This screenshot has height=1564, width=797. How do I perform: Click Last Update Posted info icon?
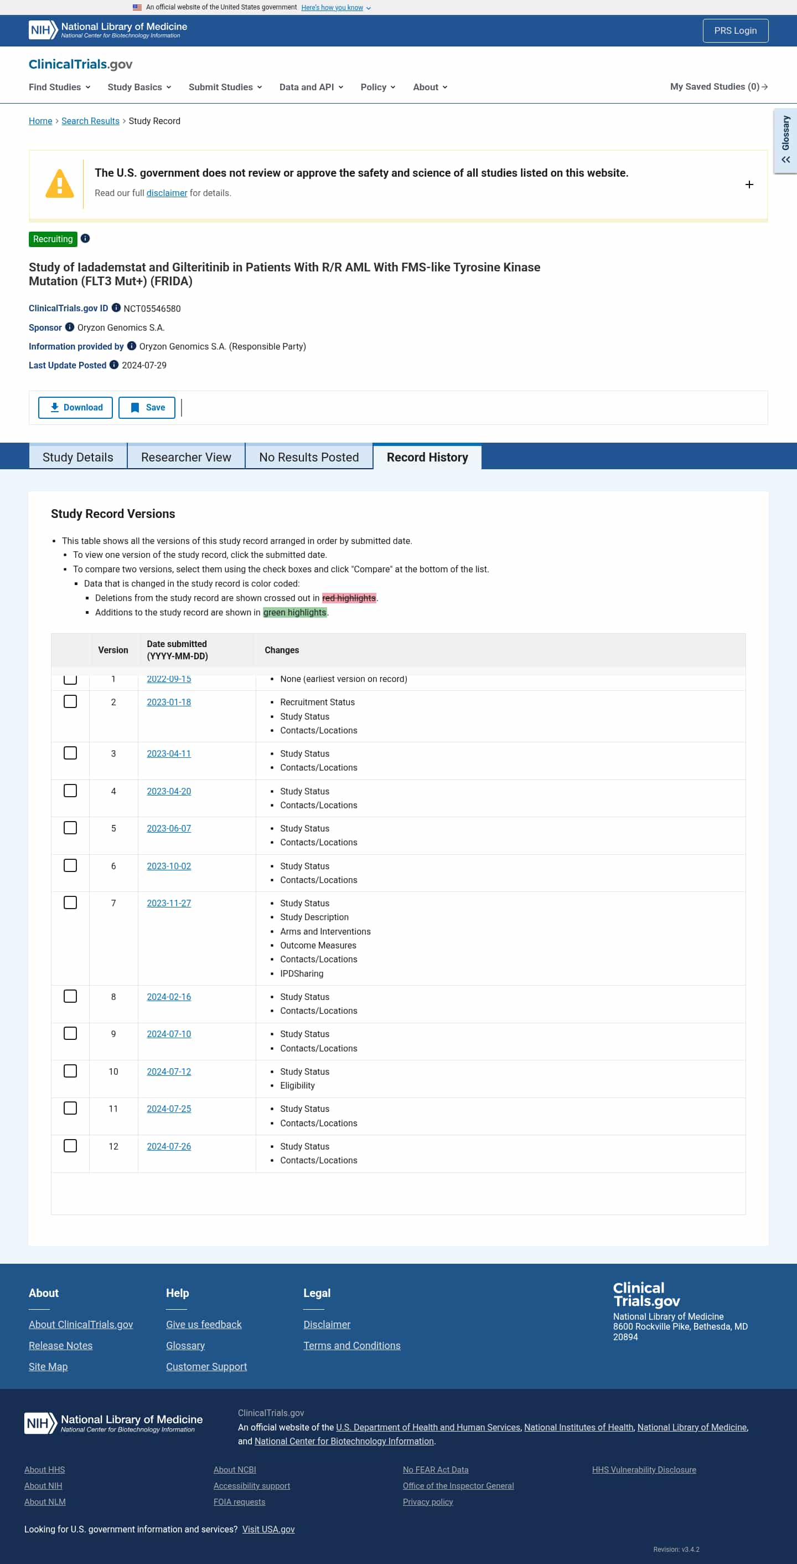pyautogui.click(x=114, y=365)
